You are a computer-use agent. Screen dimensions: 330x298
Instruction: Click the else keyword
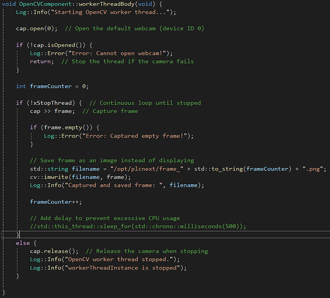(x=23, y=243)
